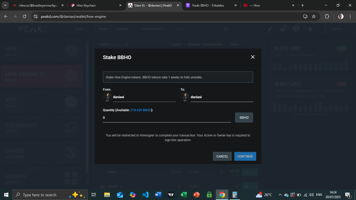The image size is (356, 200).
Task: Open the HIVE ENGINE wallet sidebar item
Action: click(x=42, y=76)
